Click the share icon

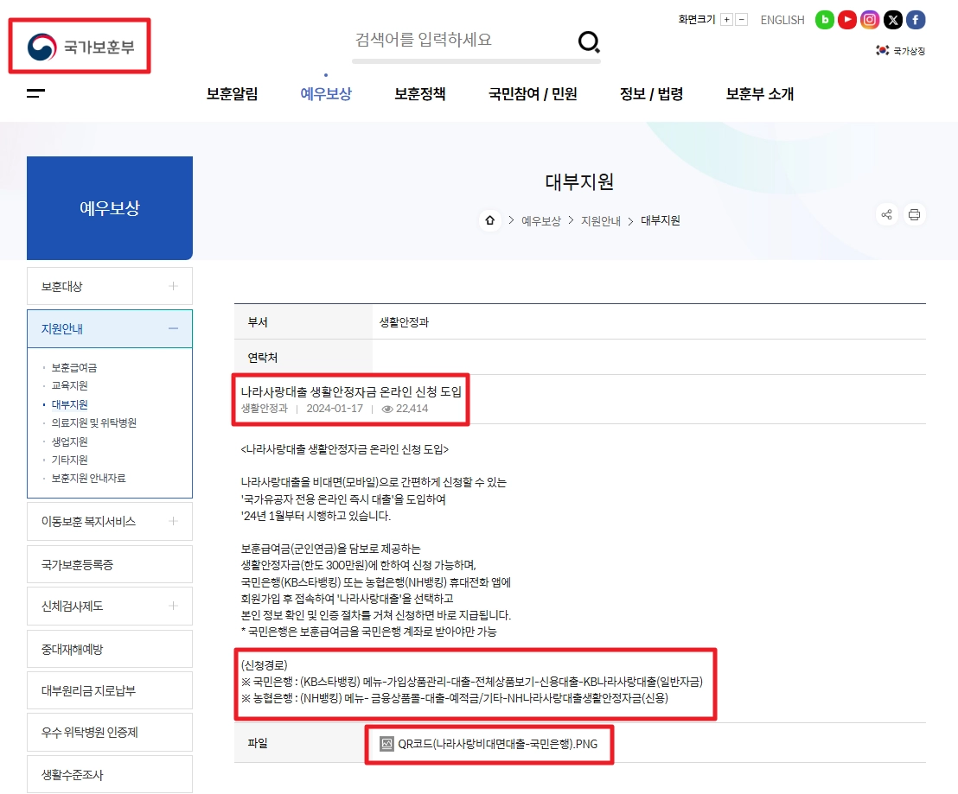coord(886,214)
